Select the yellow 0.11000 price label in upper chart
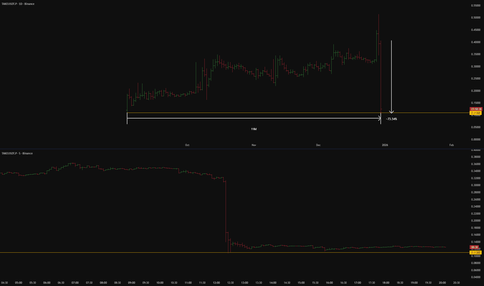Image resolution: width=484 pixels, height=286 pixels. click(476, 113)
